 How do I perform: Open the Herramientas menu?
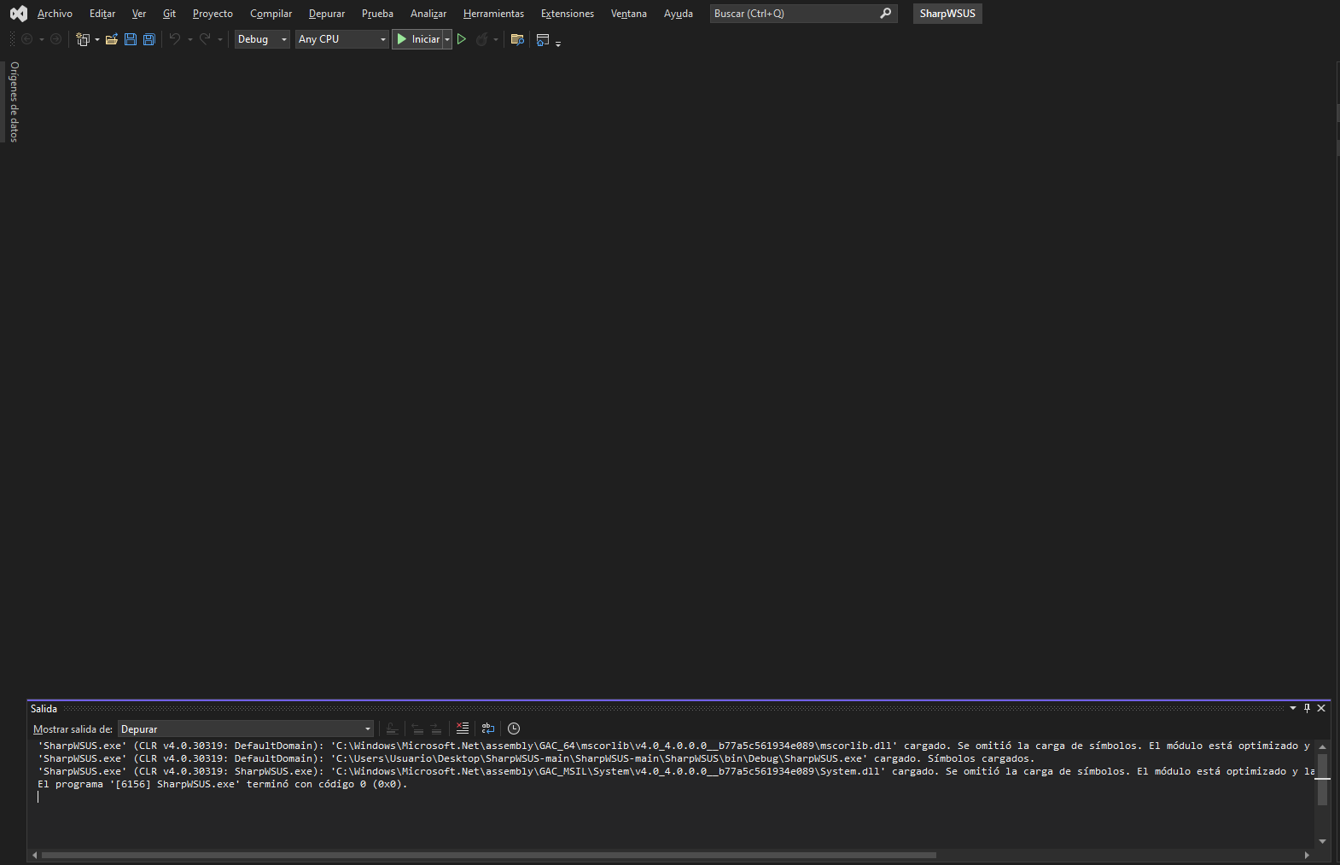point(493,14)
